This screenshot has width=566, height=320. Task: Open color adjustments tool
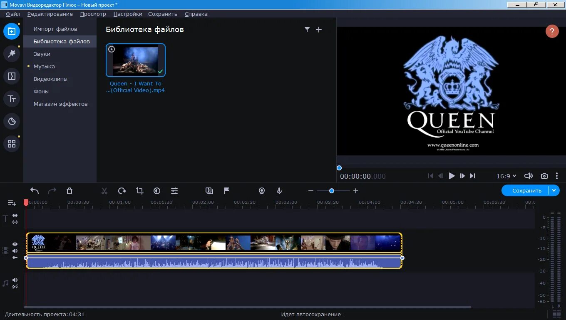point(157,191)
